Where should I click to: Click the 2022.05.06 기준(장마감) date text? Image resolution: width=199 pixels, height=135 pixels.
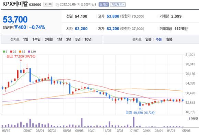coord(78,4)
